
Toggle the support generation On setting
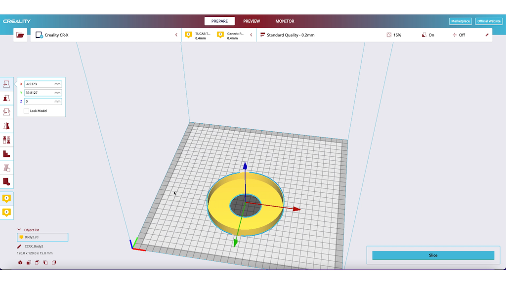click(x=428, y=35)
